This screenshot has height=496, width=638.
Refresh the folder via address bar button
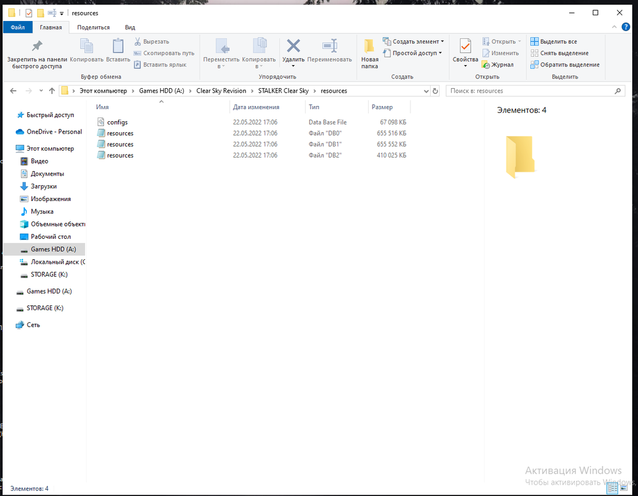pos(435,91)
